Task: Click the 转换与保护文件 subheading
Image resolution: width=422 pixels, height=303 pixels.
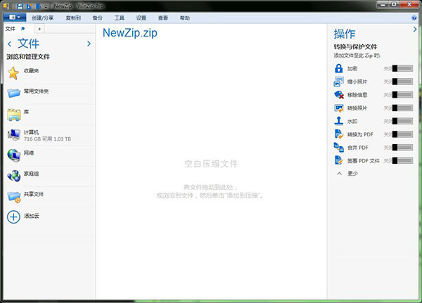Action: [x=355, y=47]
